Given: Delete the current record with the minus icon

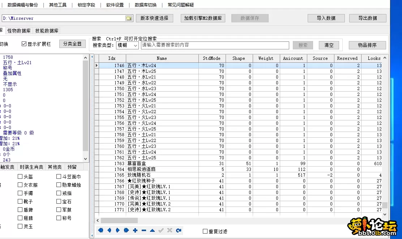Looking at the screenshot, I should click(x=144, y=230).
